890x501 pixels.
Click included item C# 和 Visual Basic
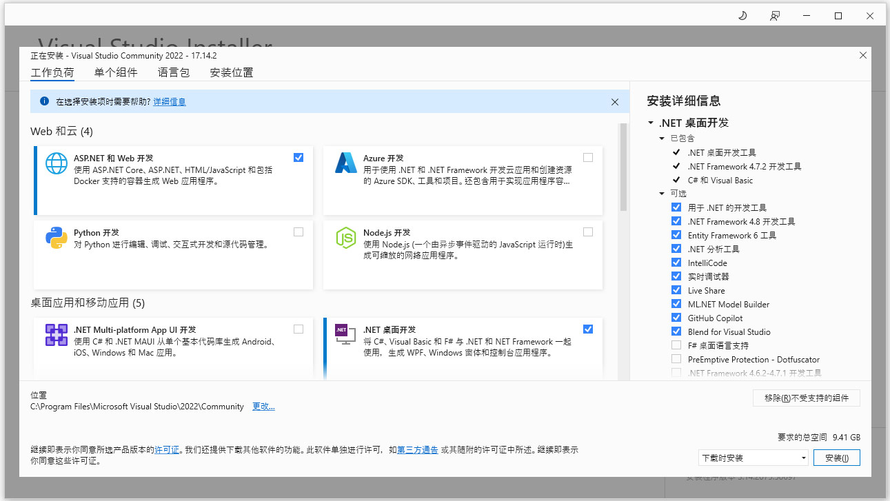pyautogui.click(x=720, y=180)
